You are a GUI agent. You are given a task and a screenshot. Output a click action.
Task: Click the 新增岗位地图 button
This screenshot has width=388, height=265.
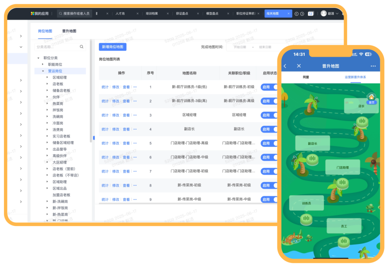tap(112, 47)
